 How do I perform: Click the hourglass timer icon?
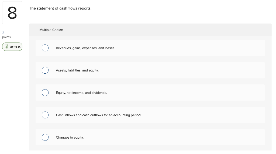7,46
